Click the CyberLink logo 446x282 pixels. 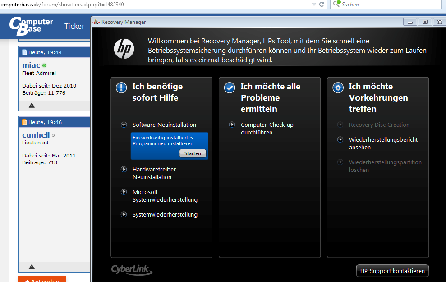(132, 270)
